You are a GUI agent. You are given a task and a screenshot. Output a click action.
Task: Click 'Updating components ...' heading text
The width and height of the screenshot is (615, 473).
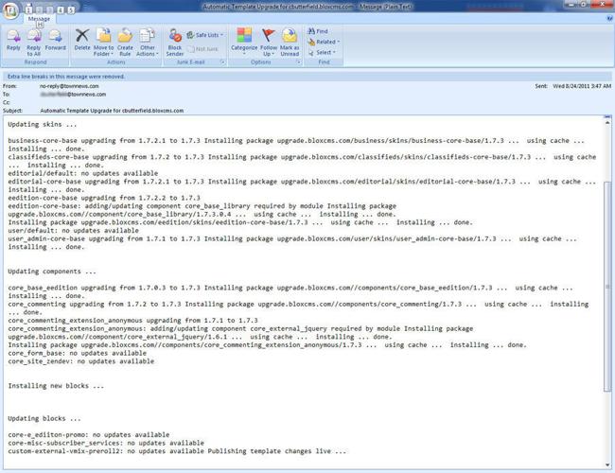(x=52, y=272)
